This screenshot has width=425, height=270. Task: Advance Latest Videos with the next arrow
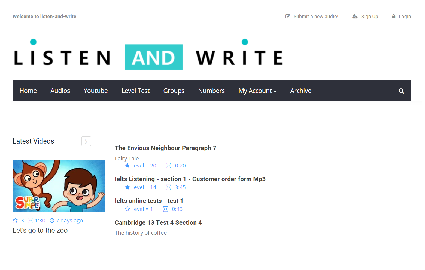click(86, 141)
